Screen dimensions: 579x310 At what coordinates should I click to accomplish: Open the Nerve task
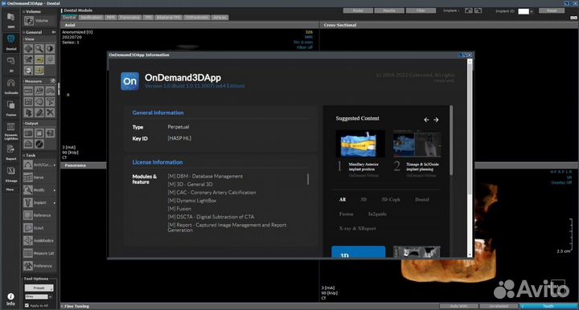tap(39, 177)
